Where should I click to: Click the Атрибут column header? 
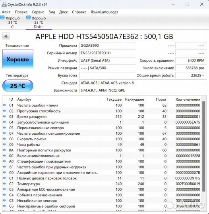click(24, 99)
